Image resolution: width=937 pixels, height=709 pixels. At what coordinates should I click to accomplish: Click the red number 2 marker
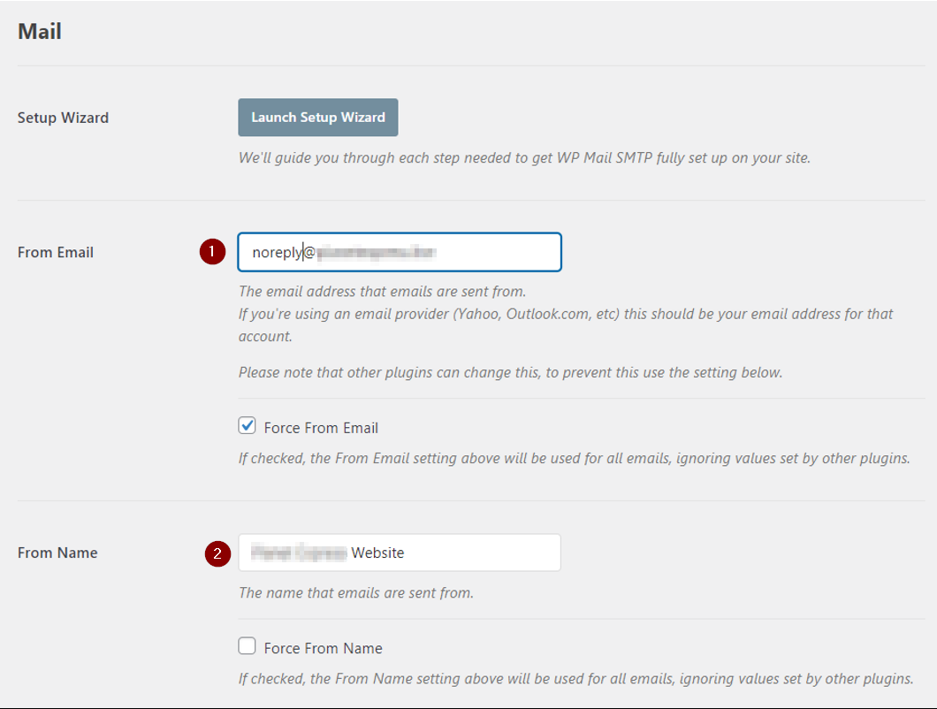217,553
